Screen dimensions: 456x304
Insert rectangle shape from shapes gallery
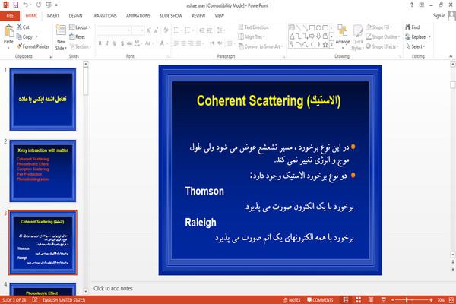(x=312, y=27)
